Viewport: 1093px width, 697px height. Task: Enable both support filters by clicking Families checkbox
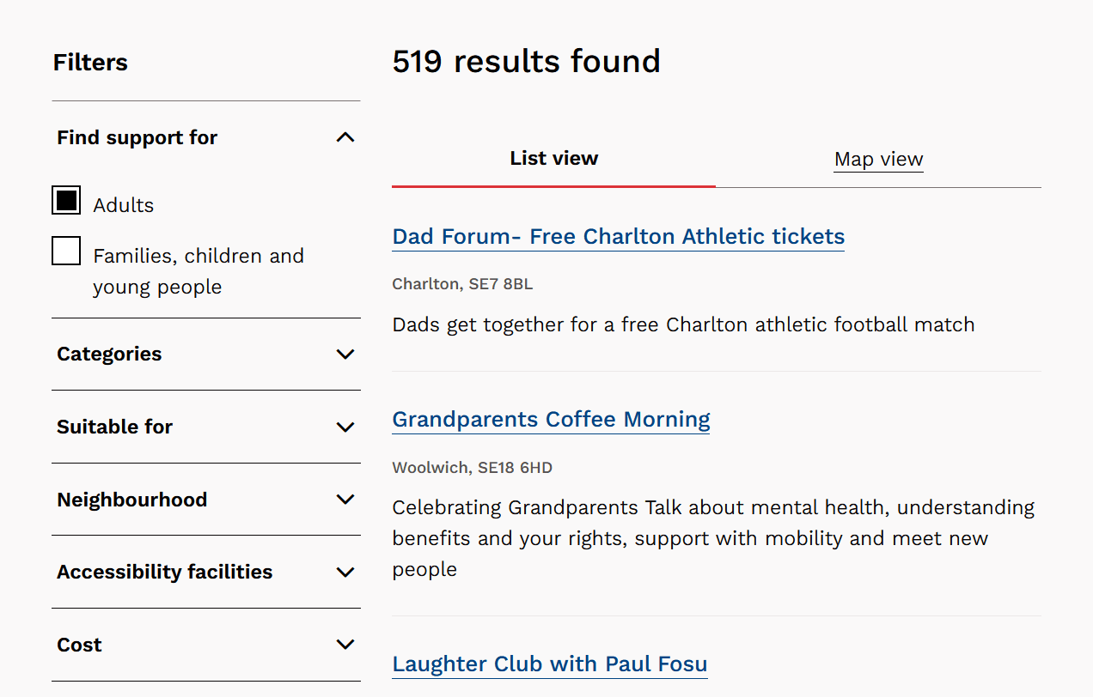[66, 251]
